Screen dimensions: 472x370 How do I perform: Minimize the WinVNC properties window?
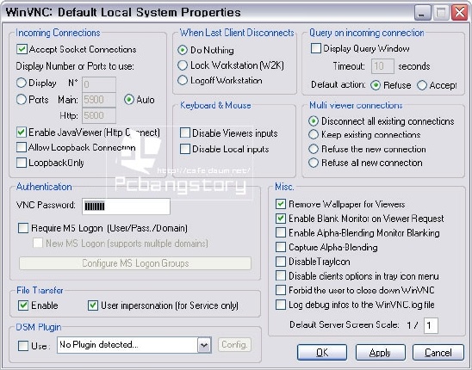coord(422,13)
